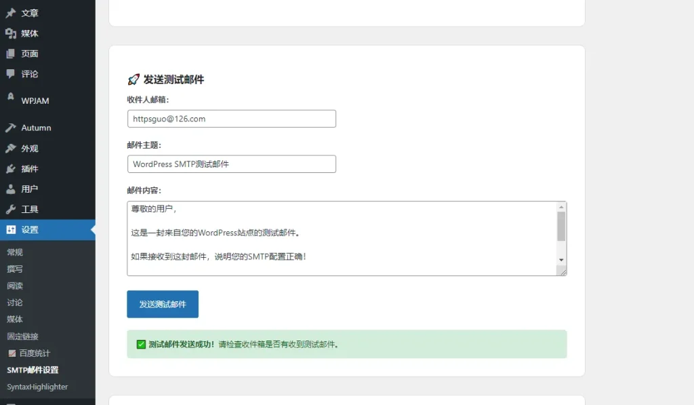Click the WPJAM sidebar icon

point(11,98)
